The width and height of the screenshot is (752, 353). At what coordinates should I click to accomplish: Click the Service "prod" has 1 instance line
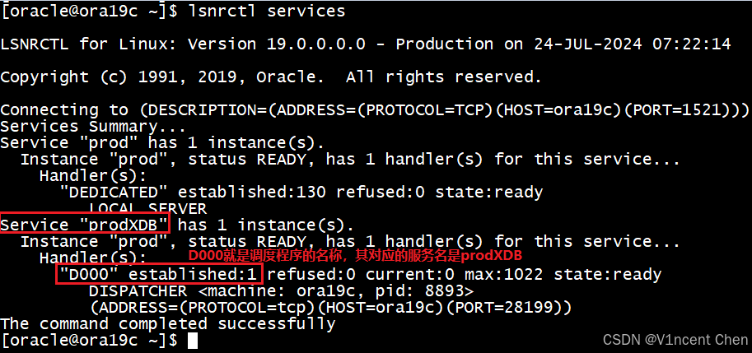point(162,142)
